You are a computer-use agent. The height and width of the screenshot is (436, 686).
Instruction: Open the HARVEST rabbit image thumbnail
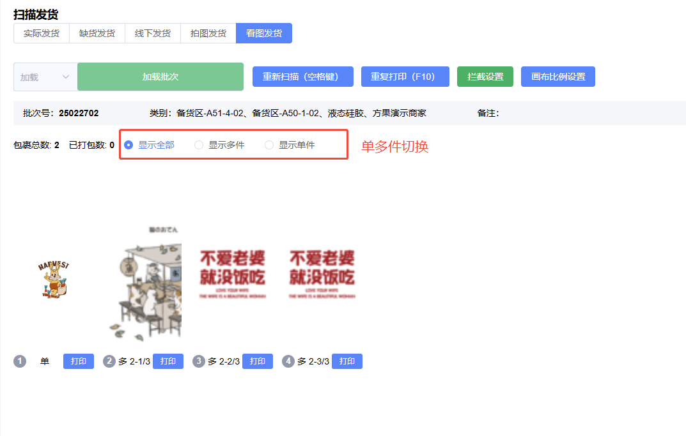(54, 280)
